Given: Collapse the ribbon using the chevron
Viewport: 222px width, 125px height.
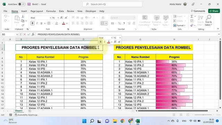Looking at the screenshot, I should tap(218, 28).
